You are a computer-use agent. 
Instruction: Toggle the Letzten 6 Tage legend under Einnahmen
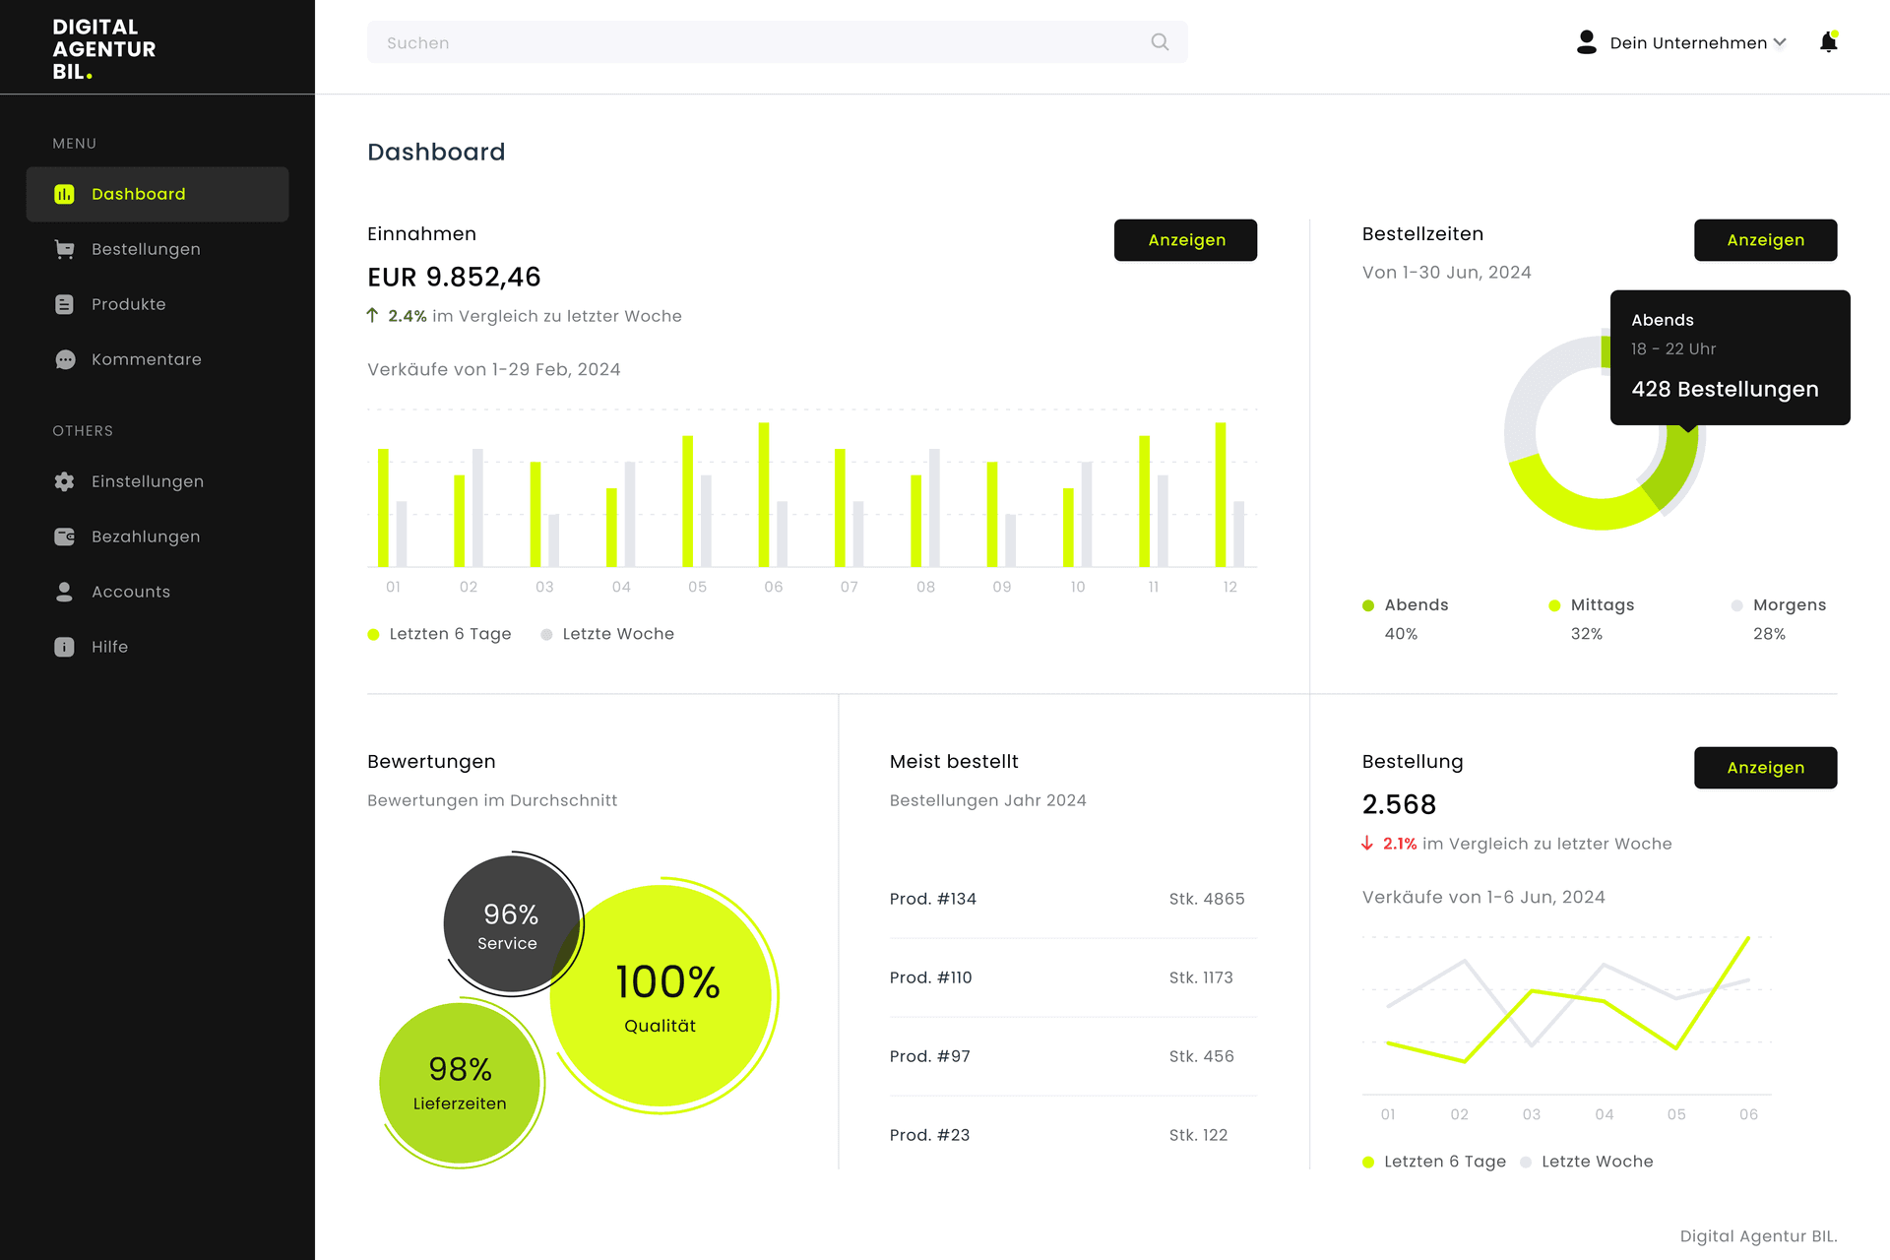(x=440, y=634)
